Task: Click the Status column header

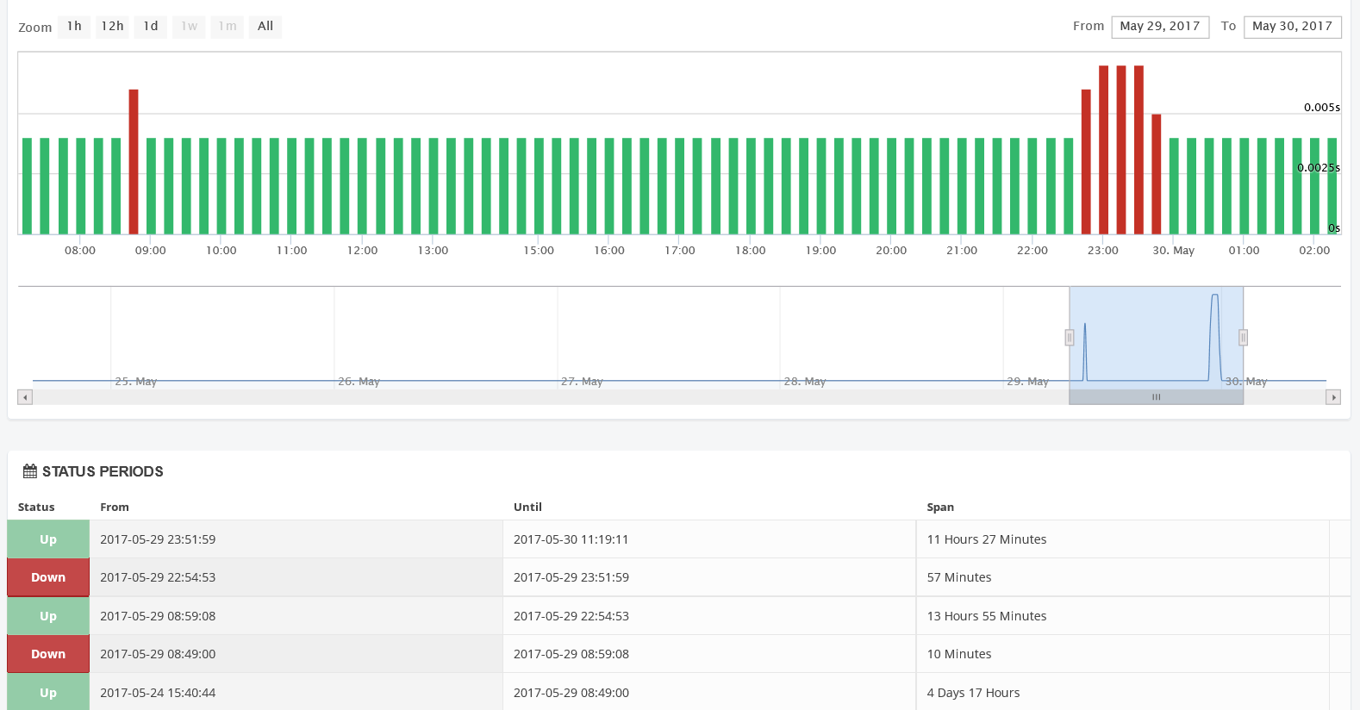Action: 36,508
